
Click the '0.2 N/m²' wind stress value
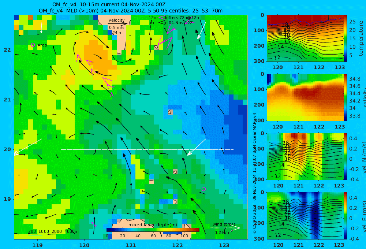coord(224,233)
